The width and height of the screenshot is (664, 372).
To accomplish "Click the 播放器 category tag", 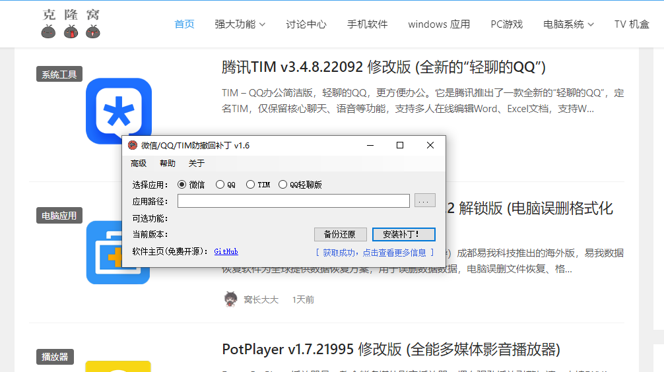I will (55, 357).
